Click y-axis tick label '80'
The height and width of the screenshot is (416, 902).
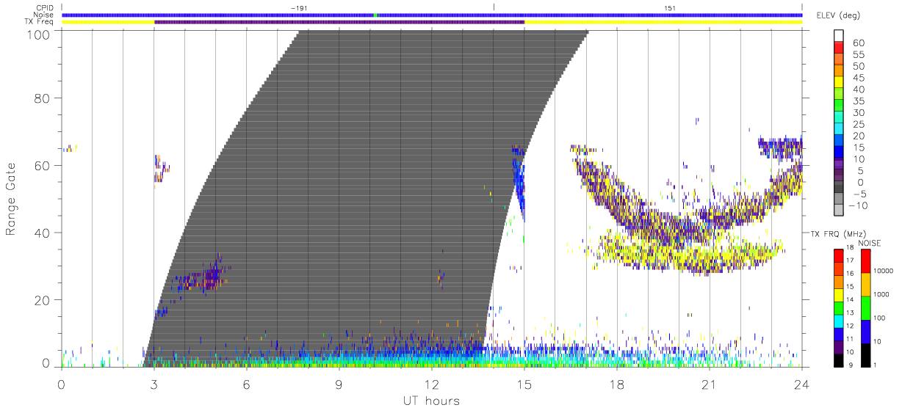coord(43,98)
